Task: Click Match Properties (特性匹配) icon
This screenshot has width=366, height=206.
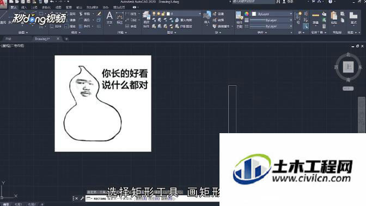Action: [x=239, y=20]
